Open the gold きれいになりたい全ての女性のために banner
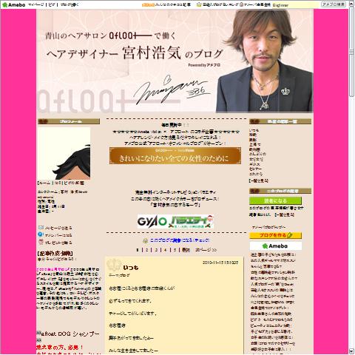355x355 pixels. pos(175,156)
